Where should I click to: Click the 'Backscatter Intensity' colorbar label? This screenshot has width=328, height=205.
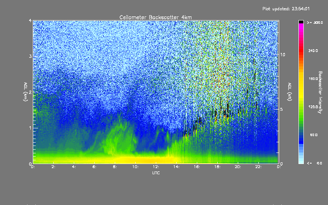click(x=320, y=92)
